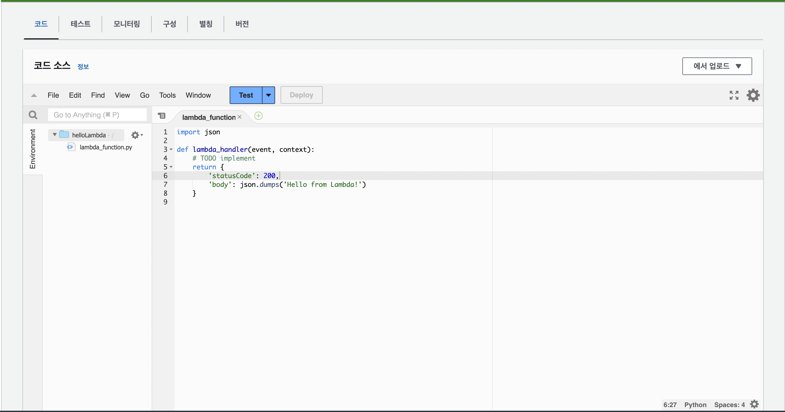Toggle fullscreen editor mode icon
This screenshot has height=412, width=785.
coord(734,95)
